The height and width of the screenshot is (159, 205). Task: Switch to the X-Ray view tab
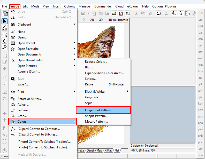[108, 150]
